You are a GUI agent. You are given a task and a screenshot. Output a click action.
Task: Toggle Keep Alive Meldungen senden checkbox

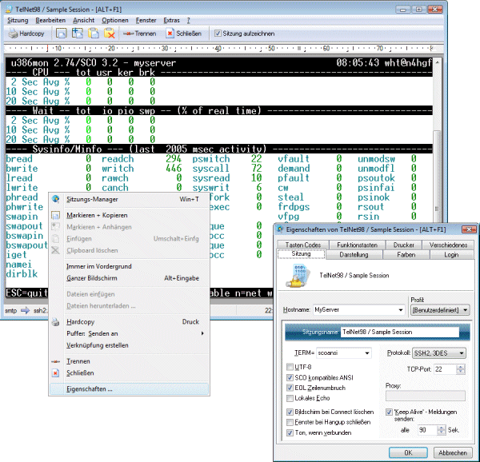[x=389, y=412]
